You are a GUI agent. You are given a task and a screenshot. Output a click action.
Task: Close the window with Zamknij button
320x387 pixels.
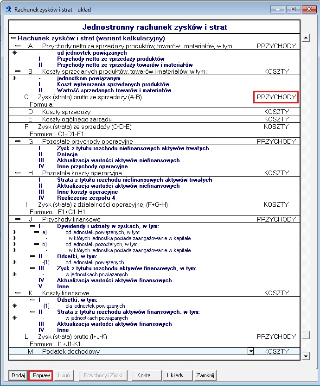pos(205,375)
